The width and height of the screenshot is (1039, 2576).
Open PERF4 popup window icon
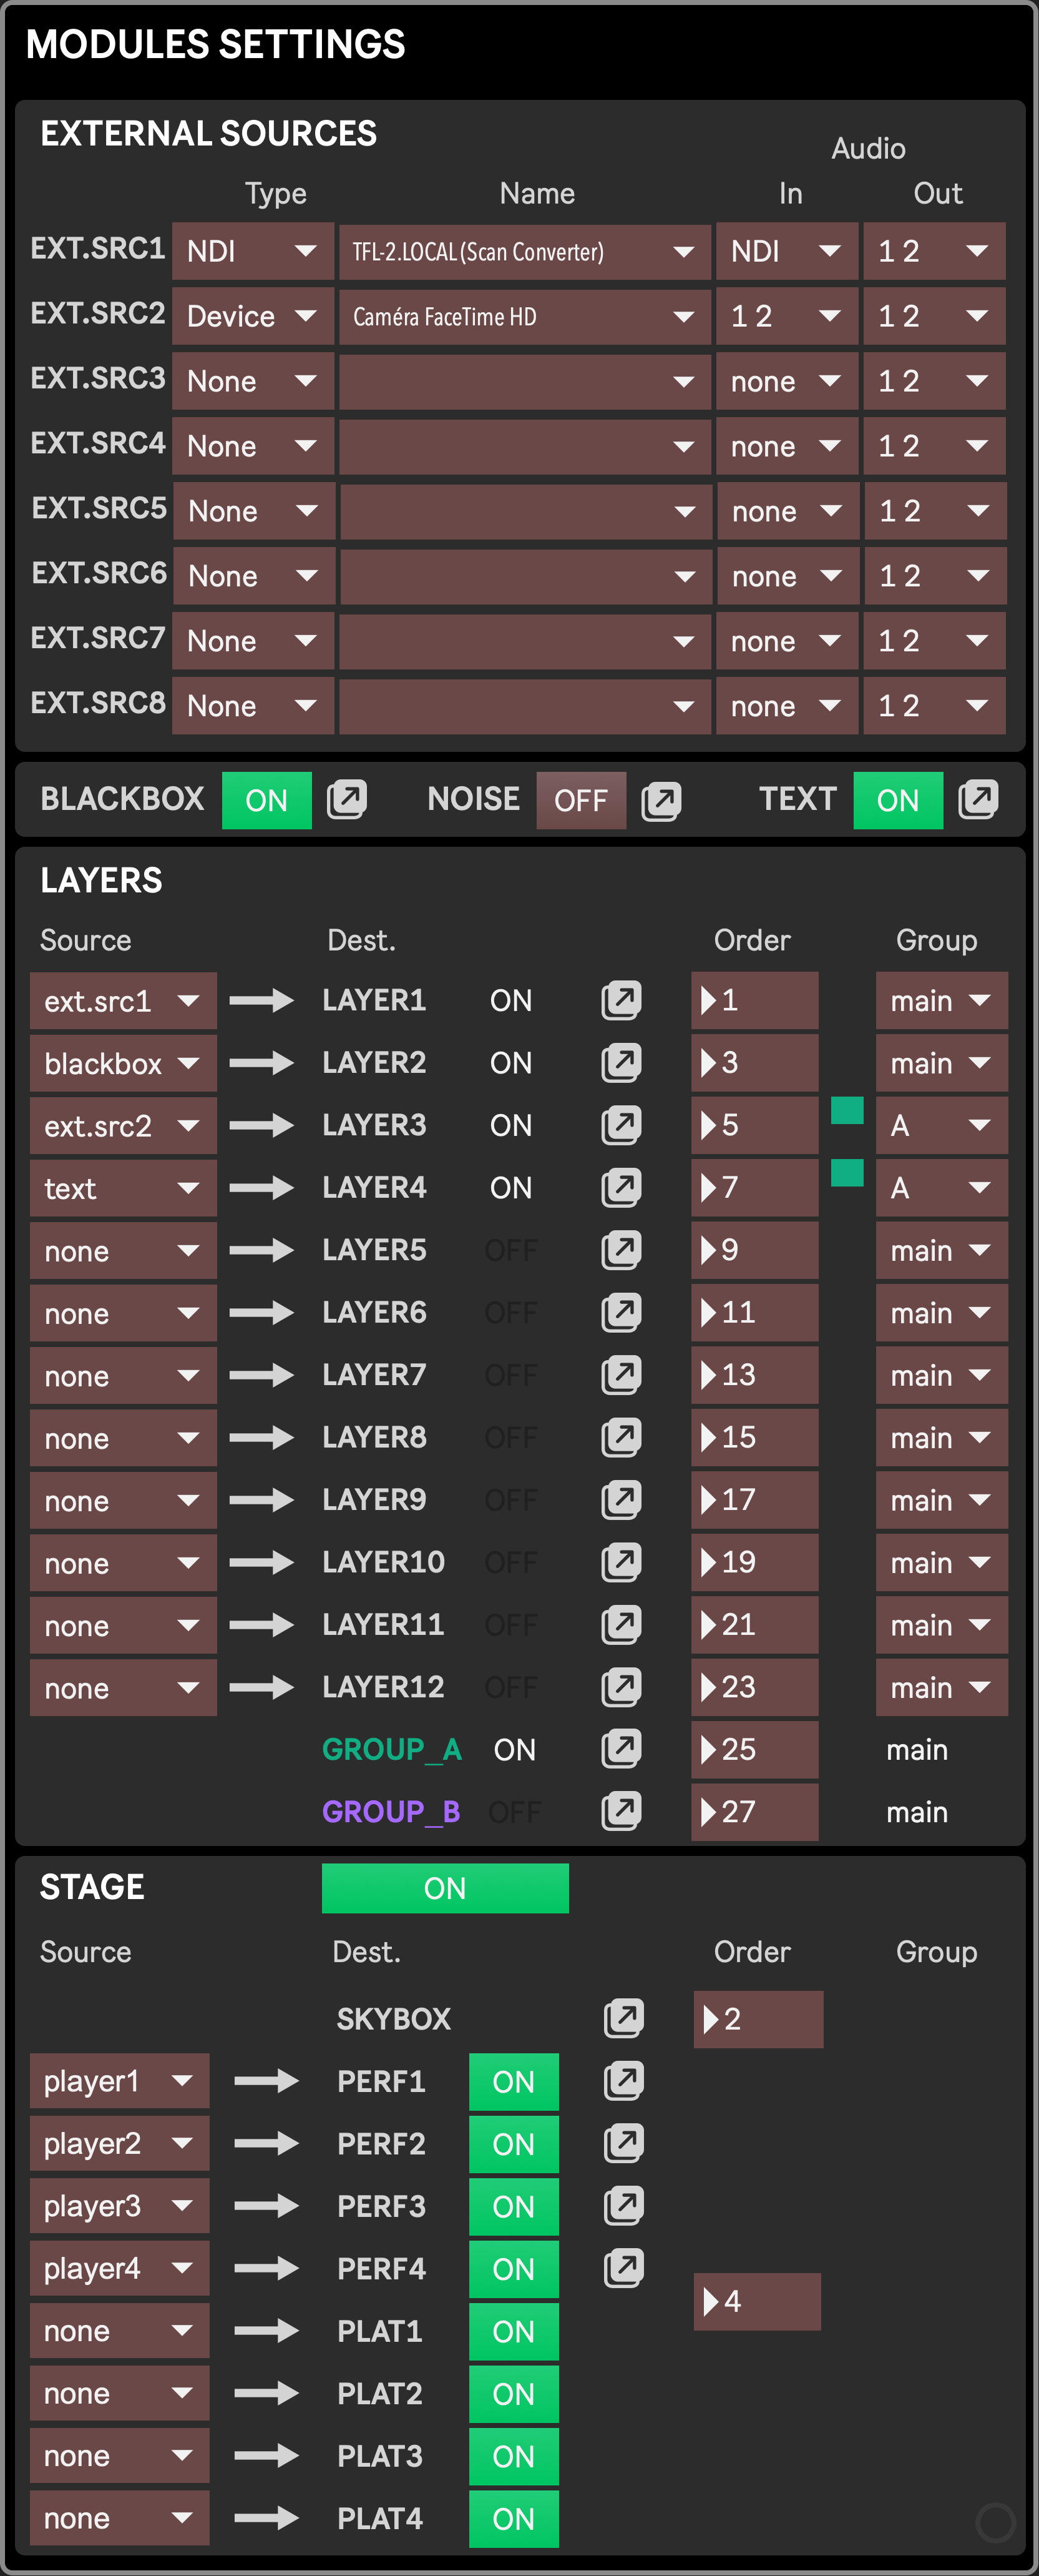(x=623, y=2269)
